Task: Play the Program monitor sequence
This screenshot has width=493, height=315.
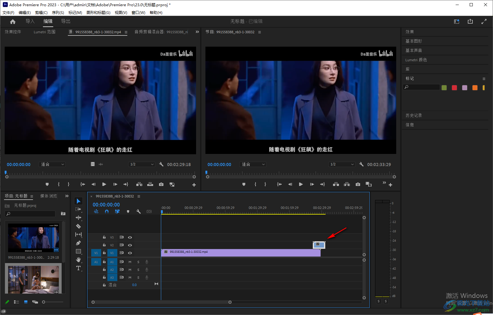Action: [x=301, y=184]
